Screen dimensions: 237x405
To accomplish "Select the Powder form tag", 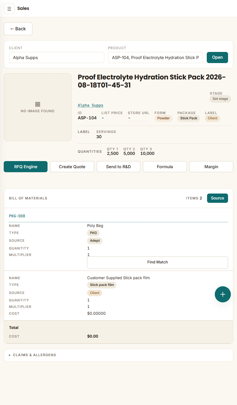I will pyautogui.click(x=164, y=118).
